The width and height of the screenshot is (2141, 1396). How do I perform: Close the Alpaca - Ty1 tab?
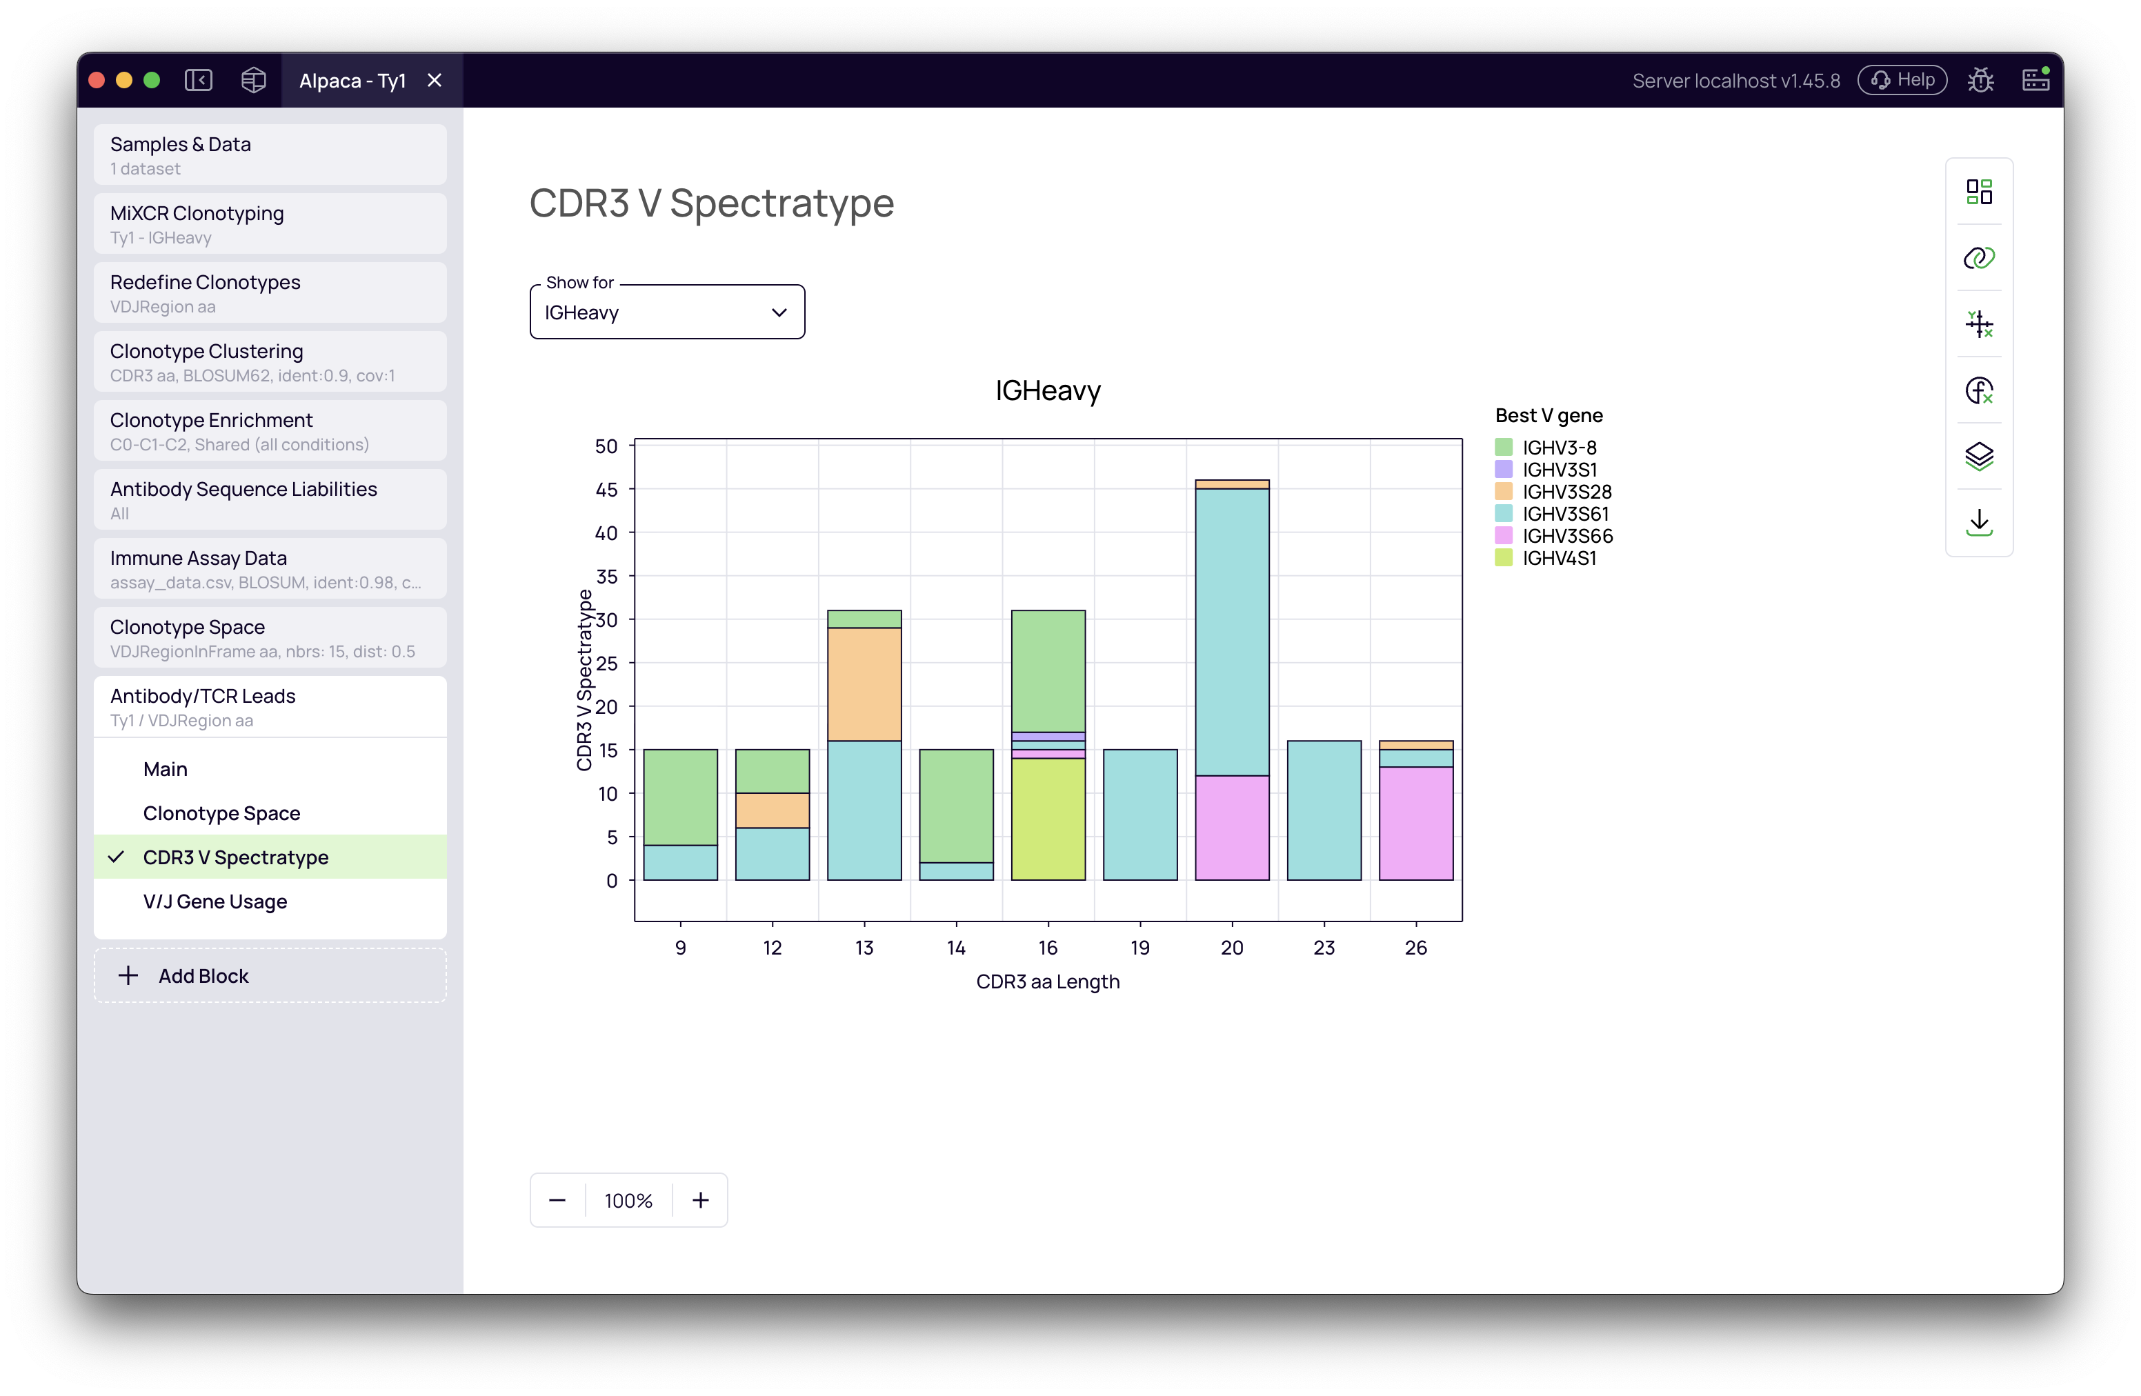435,80
